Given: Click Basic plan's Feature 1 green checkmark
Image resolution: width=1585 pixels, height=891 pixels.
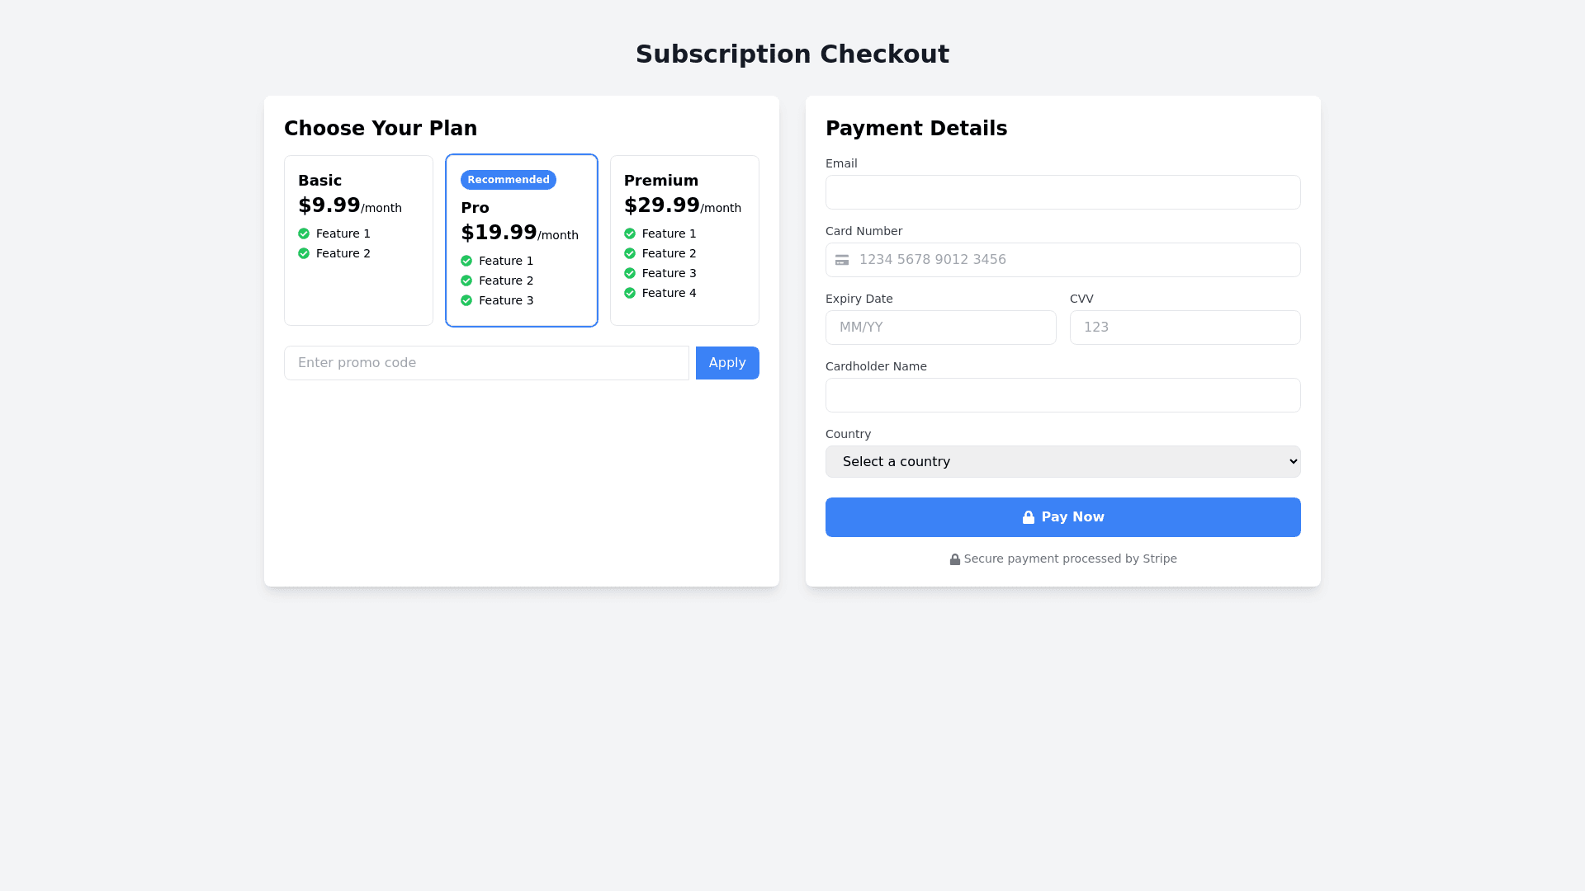Looking at the screenshot, I should click(304, 233).
